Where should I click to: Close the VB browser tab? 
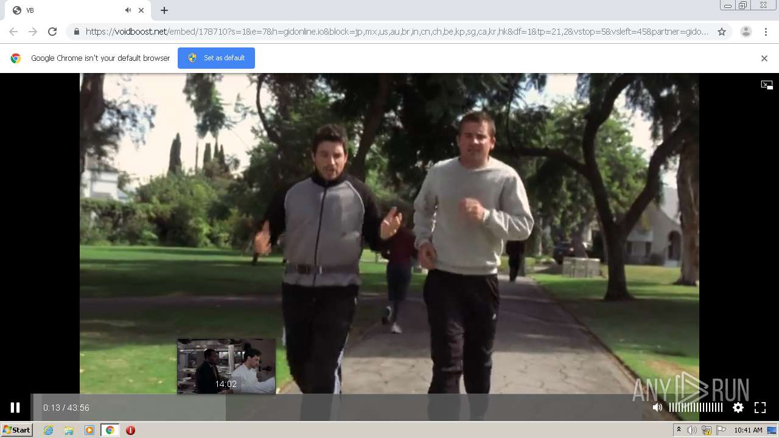(141, 10)
